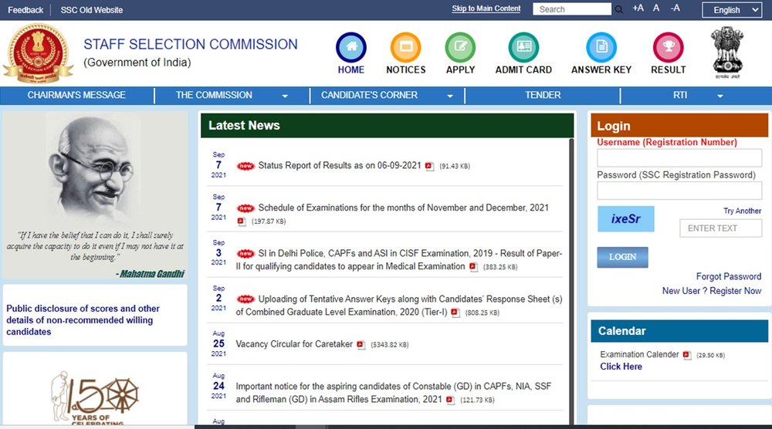Focus the top Search field
Image resolution: width=772 pixels, height=429 pixels.
tap(571, 9)
